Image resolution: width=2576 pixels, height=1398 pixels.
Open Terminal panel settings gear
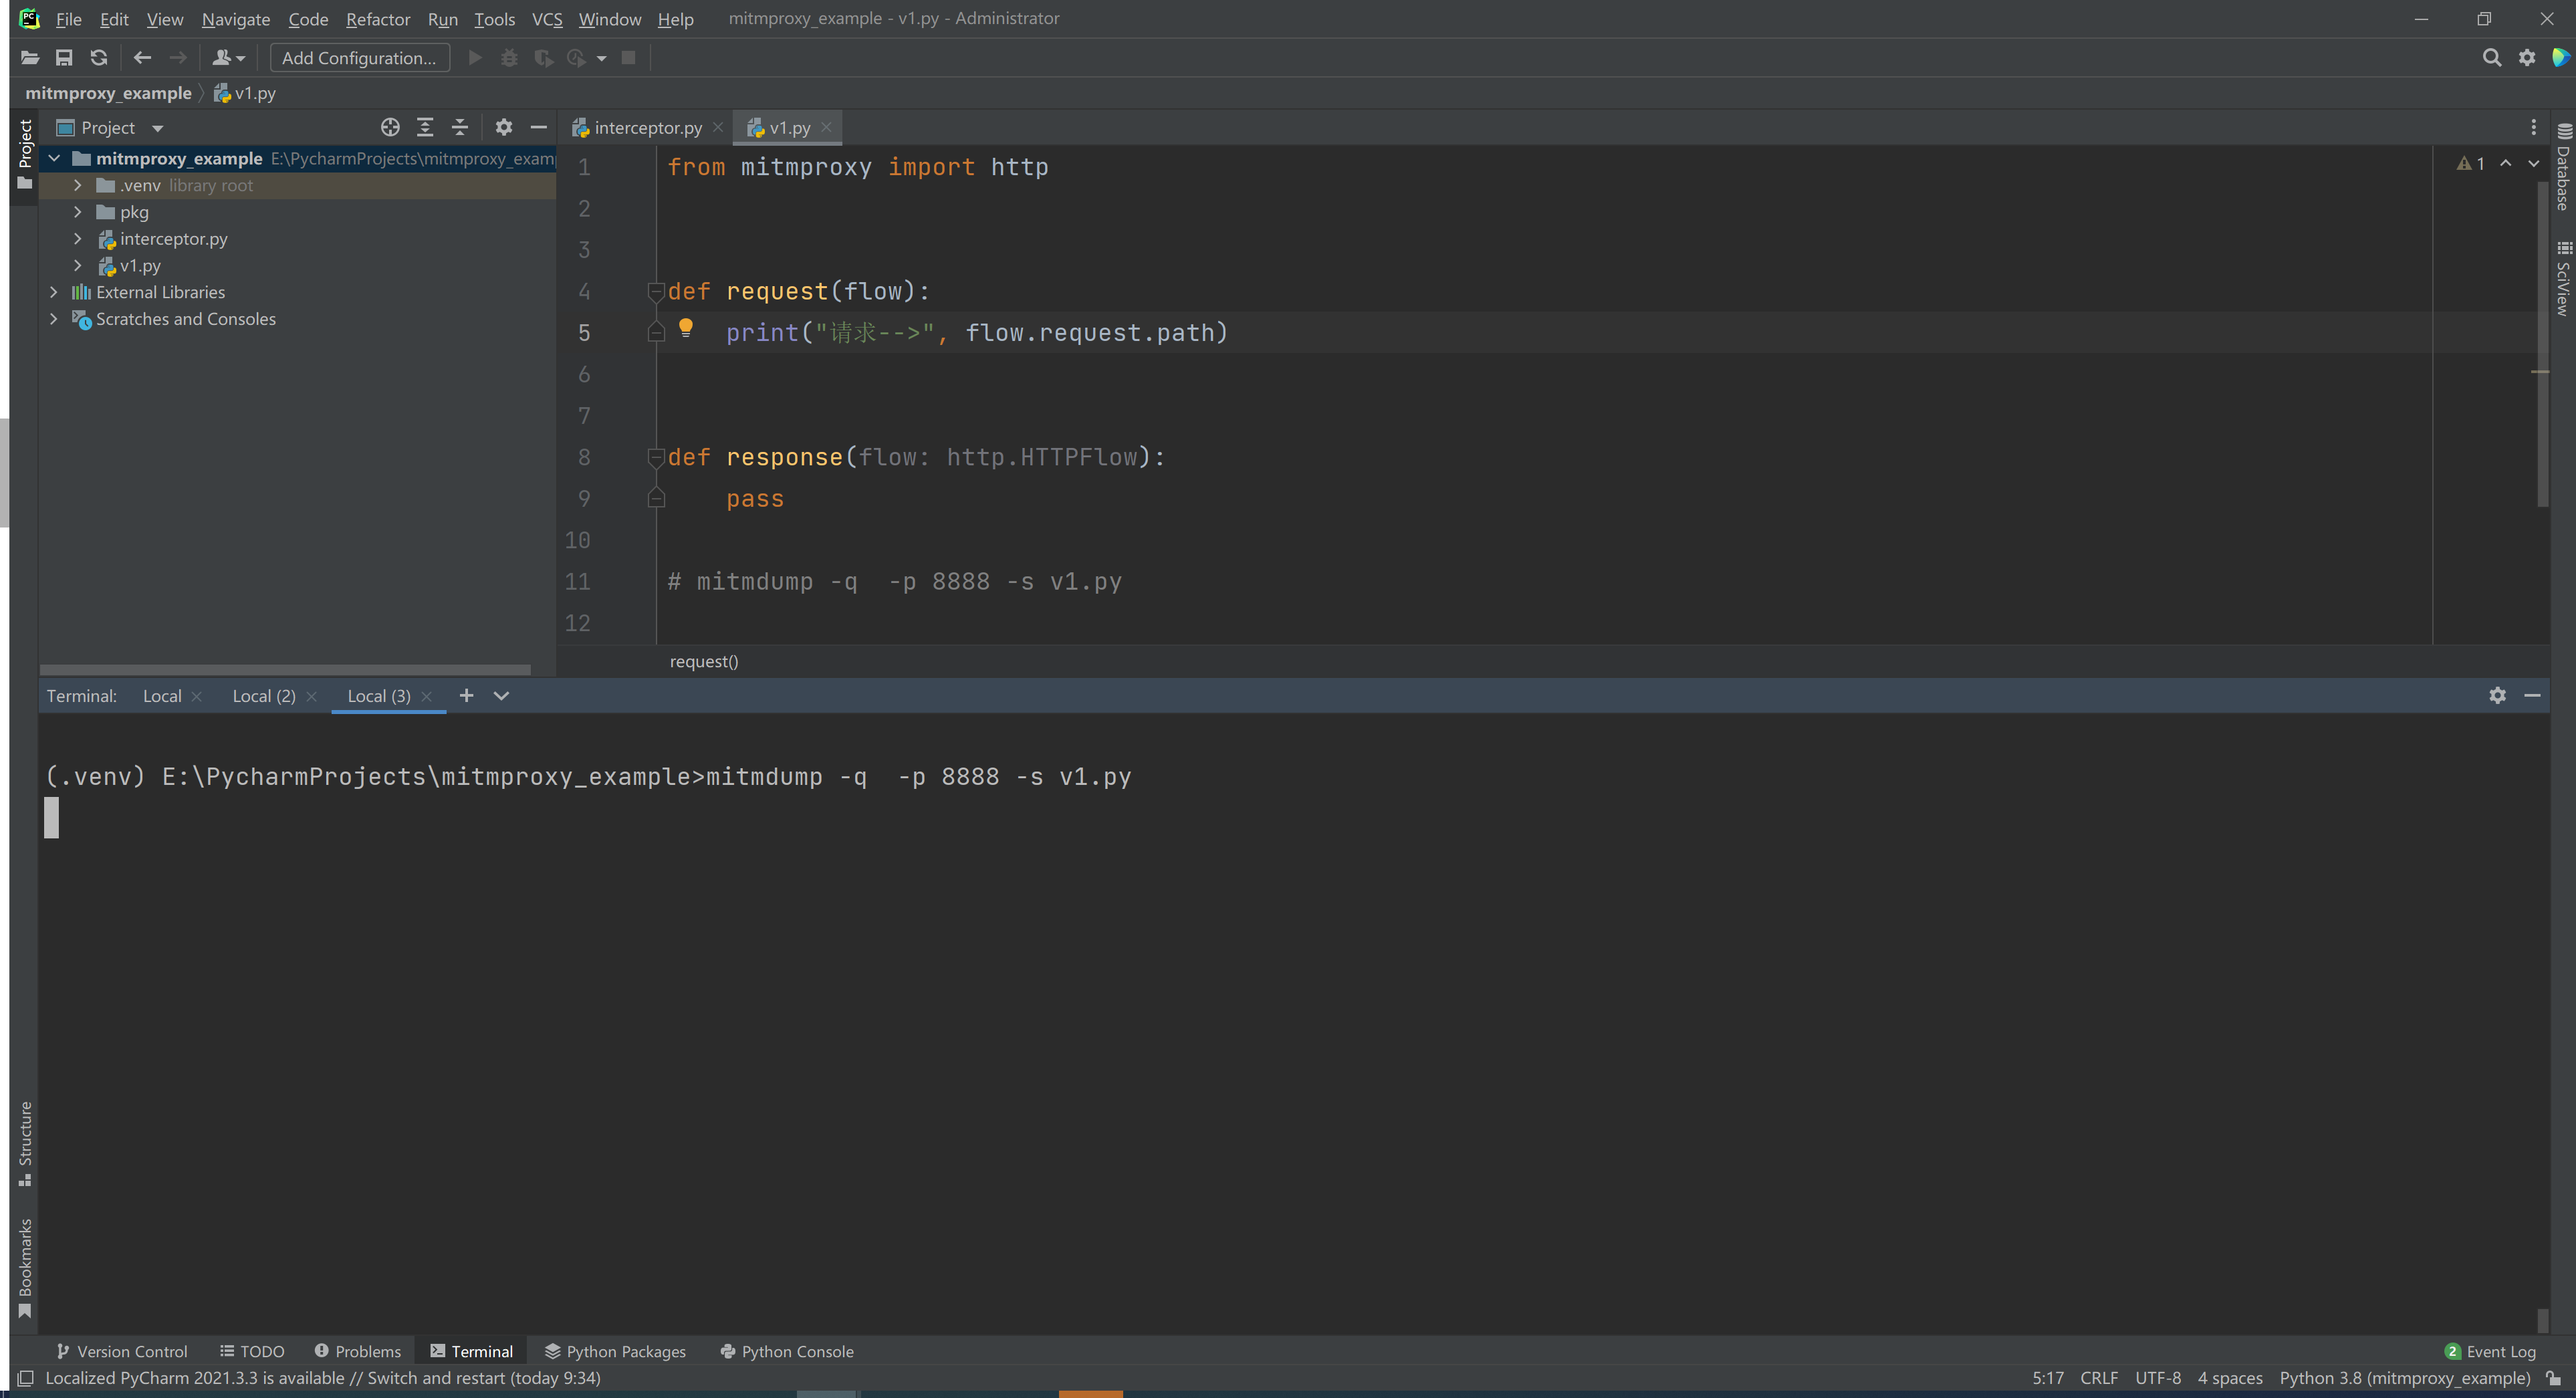2497,695
